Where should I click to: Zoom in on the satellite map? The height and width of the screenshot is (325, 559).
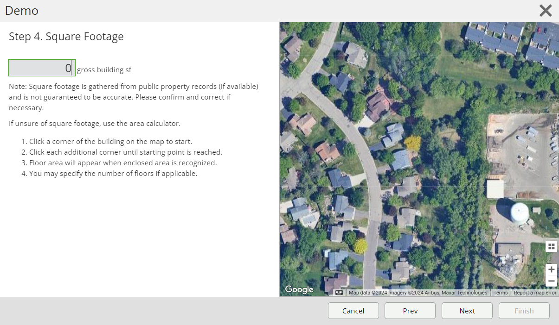pyautogui.click(x=551, y=269)
